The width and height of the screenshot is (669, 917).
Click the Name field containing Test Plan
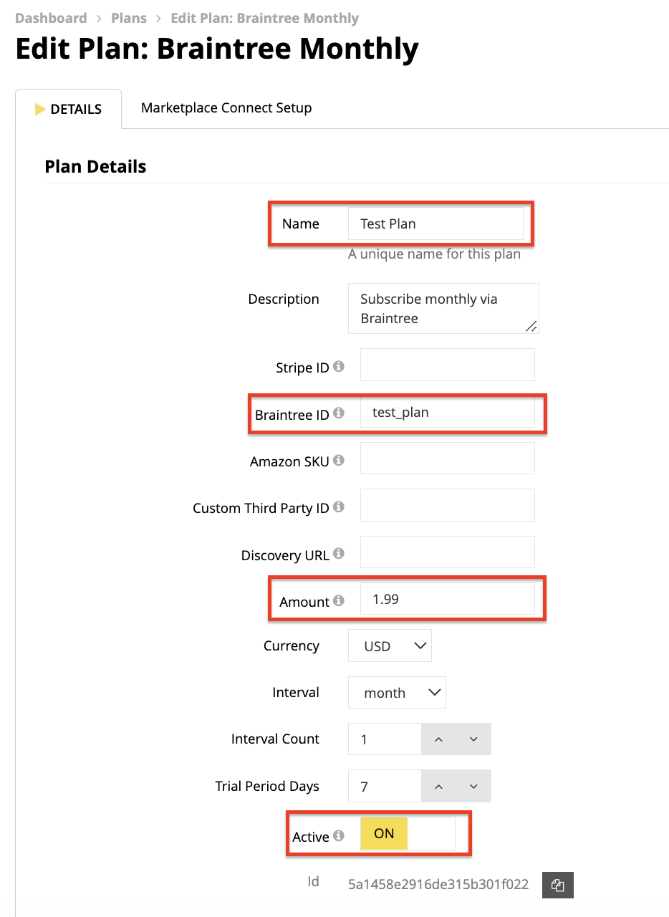click(x=435, y=224)
